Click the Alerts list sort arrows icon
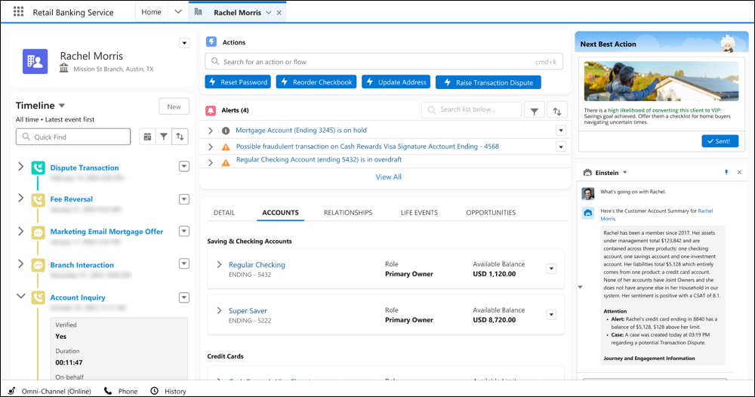The width and height of the screenshot is (755, 397). coord(557,111)
